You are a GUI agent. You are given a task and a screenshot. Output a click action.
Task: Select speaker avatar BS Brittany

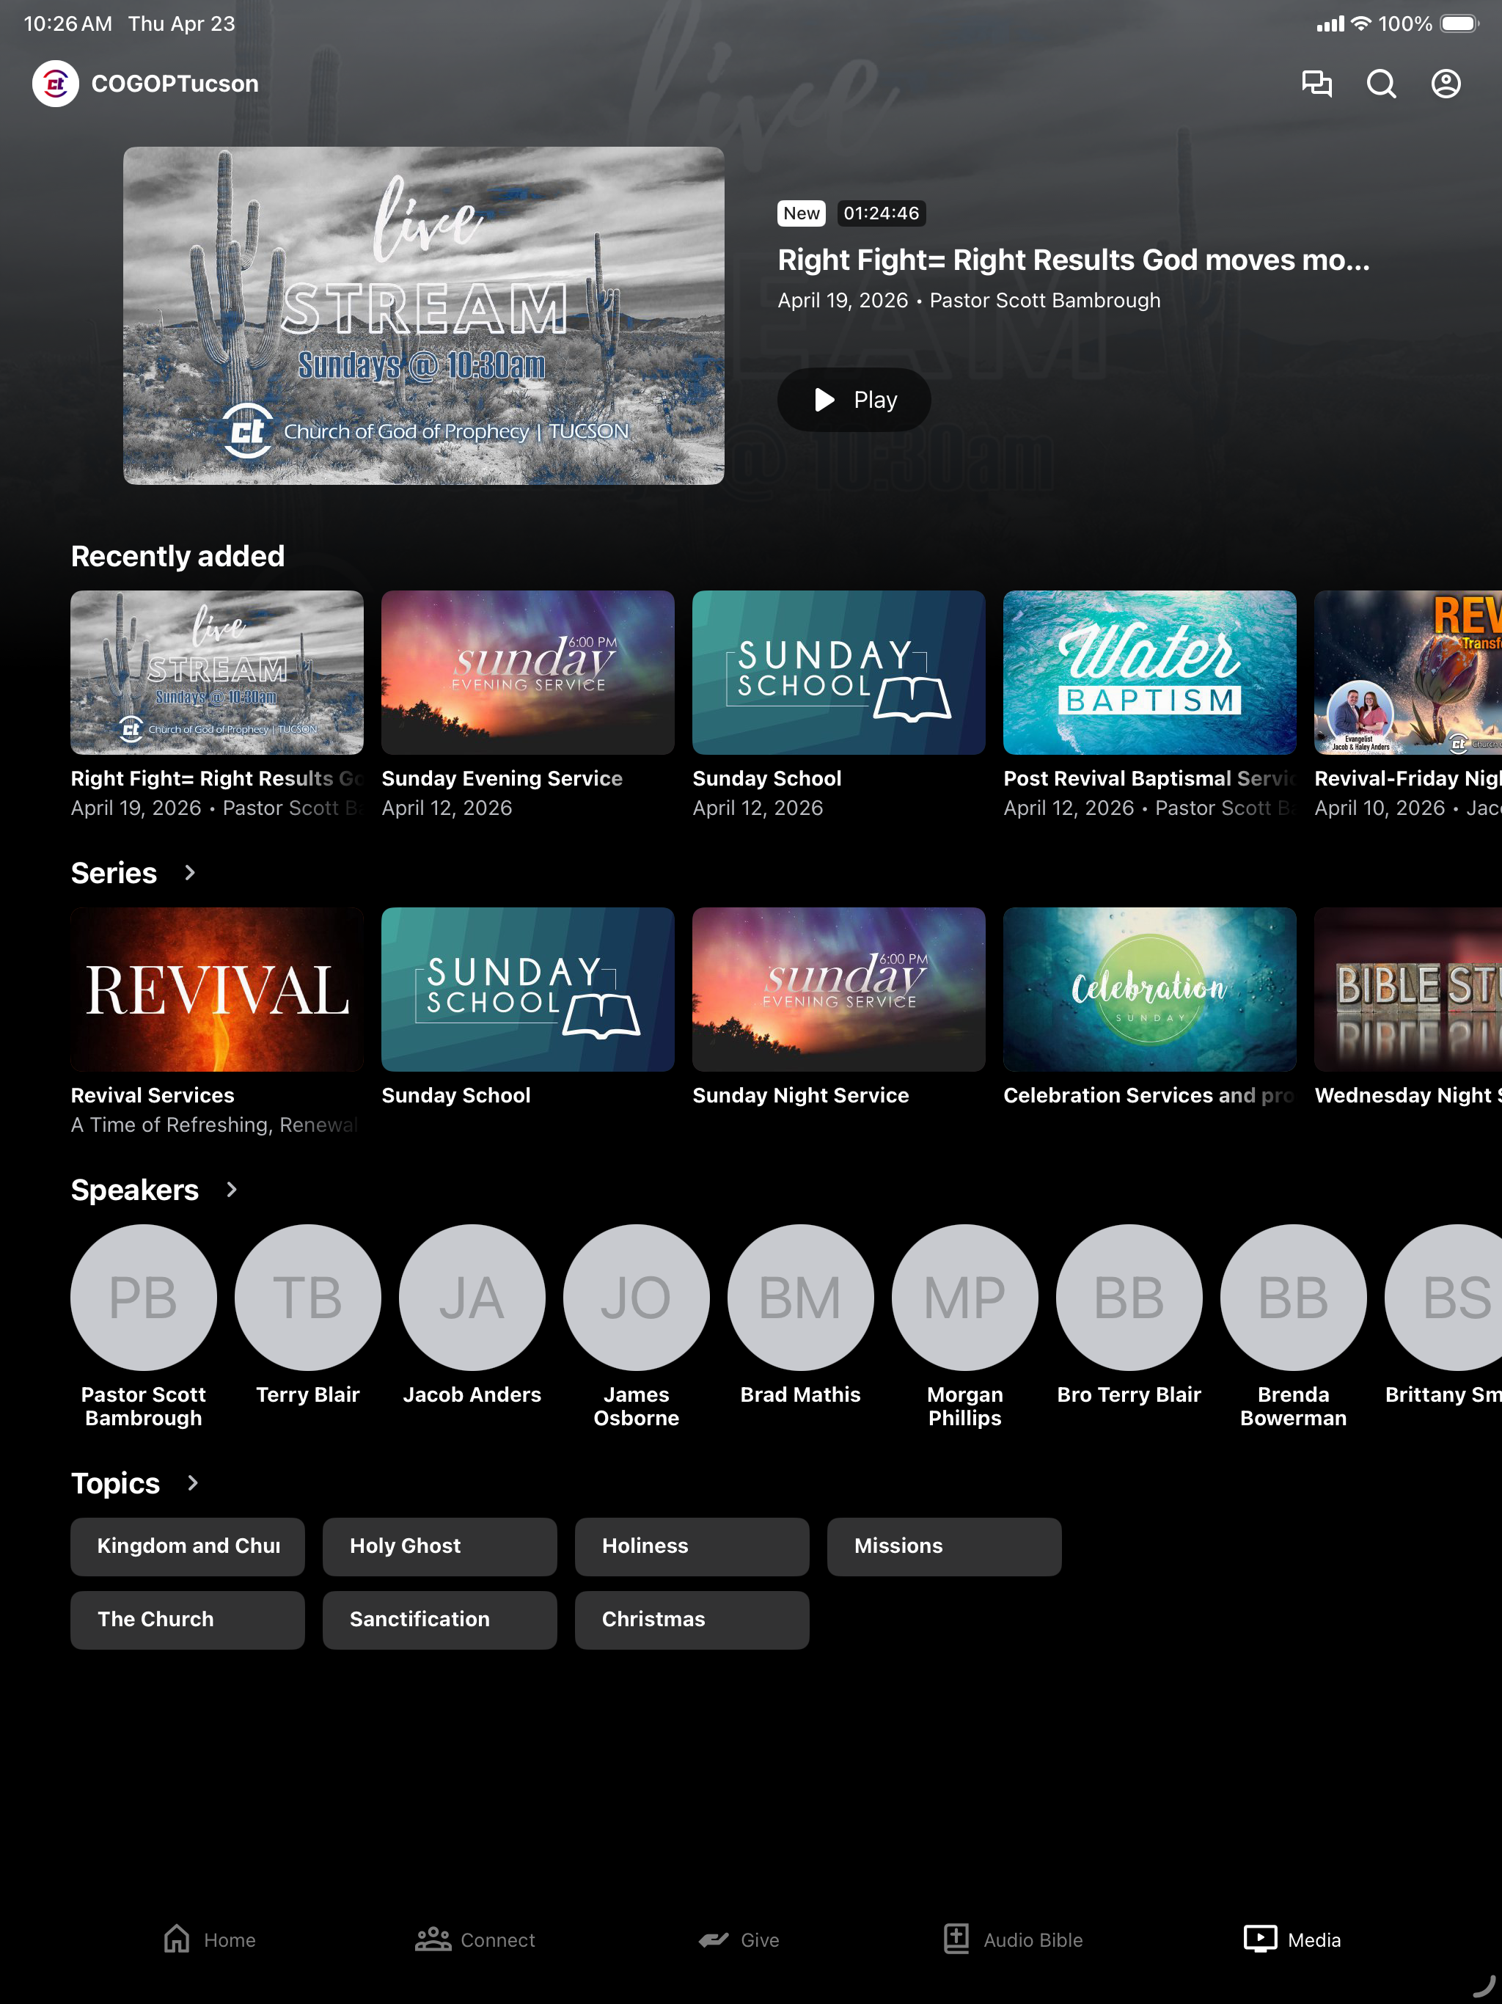[1443, 1298]
